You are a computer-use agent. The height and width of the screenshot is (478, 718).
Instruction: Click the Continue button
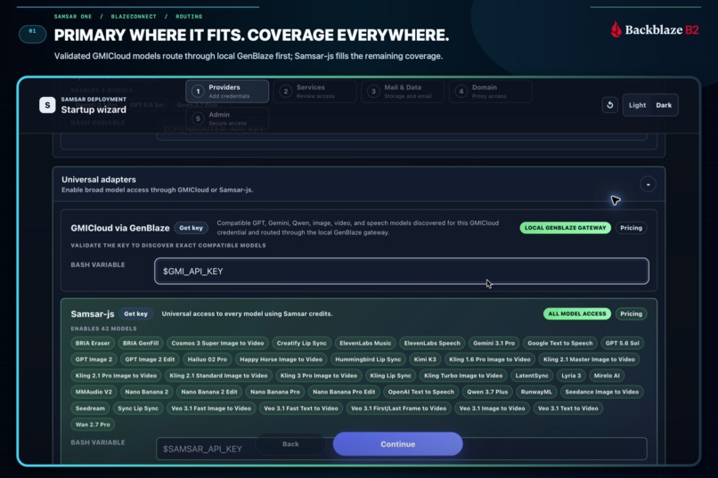tap(397, 444)
